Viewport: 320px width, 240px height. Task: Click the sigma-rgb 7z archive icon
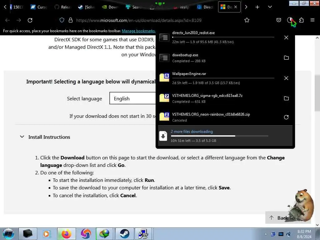tap(164, 98)
